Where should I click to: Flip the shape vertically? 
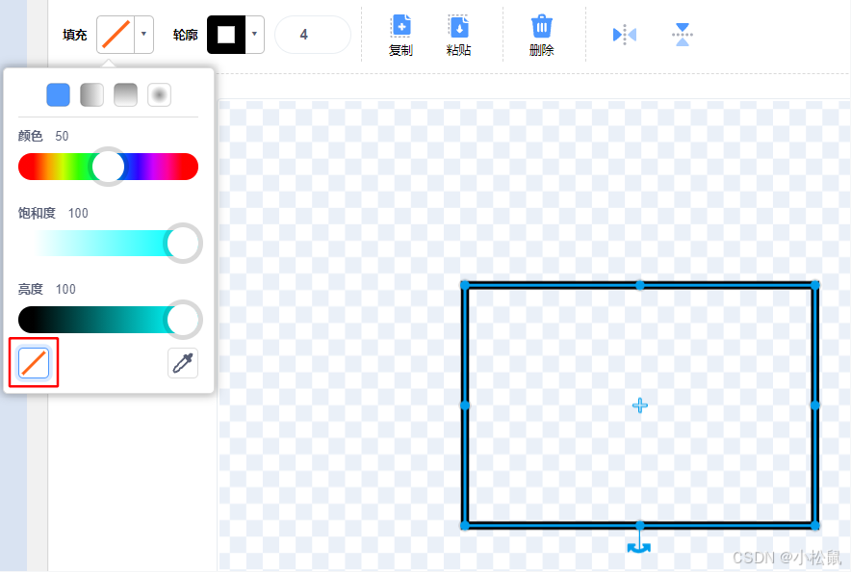(683, 35)
